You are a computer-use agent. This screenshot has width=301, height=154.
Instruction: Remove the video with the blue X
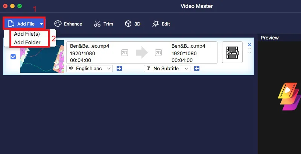pos(249,45)
